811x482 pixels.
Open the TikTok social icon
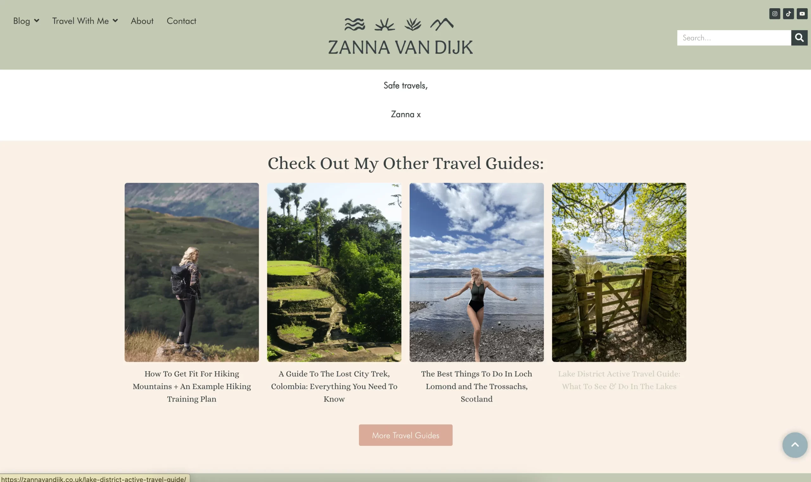tap(788, 14)
